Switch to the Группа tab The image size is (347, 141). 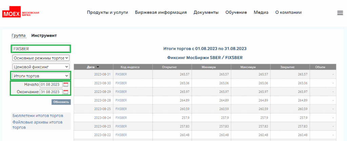pyautogui.click(x=19, y=35)
